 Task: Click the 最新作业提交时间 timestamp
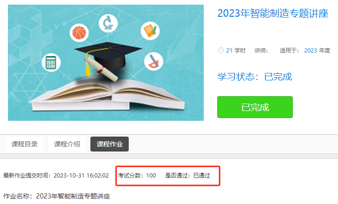[56, 176]
